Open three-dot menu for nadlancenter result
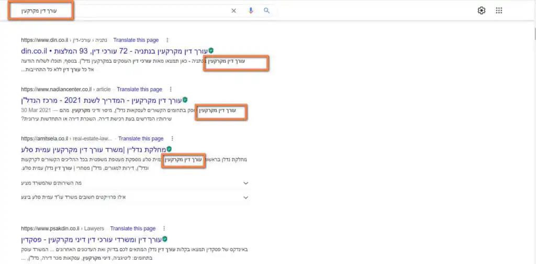The image size is (536, 264). (x=171, y=90)
